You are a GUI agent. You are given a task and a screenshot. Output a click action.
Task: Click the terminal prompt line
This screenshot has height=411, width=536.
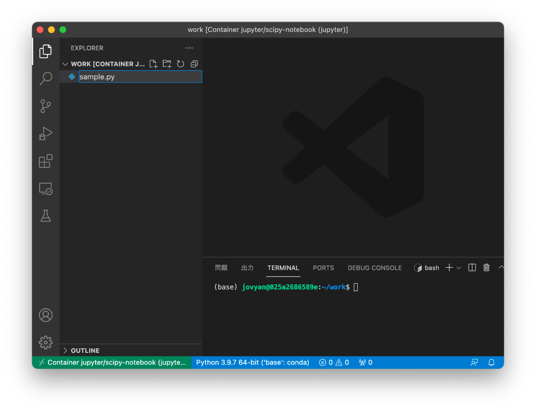pos(286,287)
